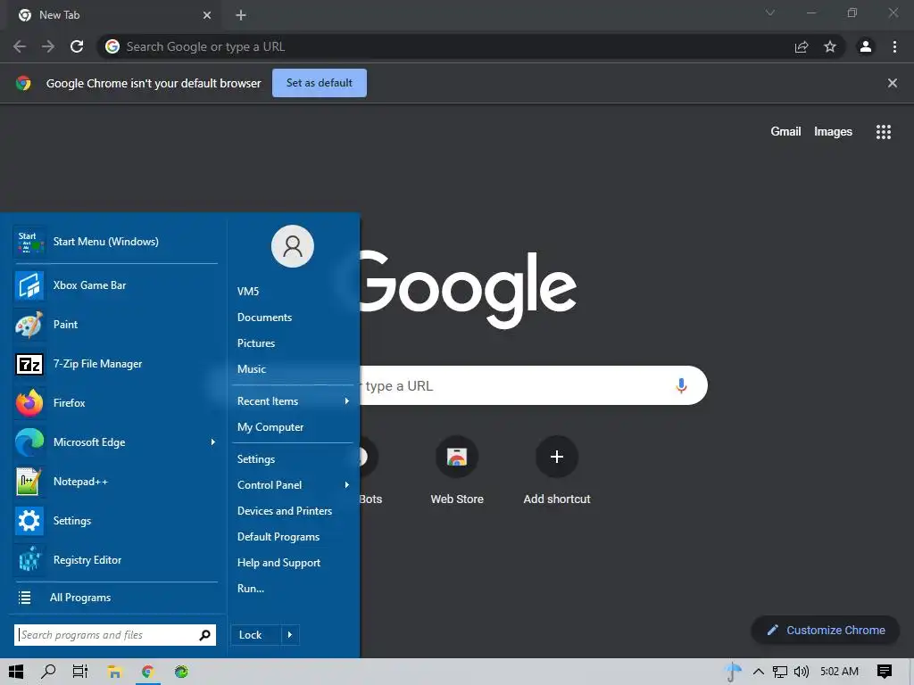The width and height of the screenshot is (914, 685).
Task: Bookmark this tab with star icon
Action: (x=830, y=46)
